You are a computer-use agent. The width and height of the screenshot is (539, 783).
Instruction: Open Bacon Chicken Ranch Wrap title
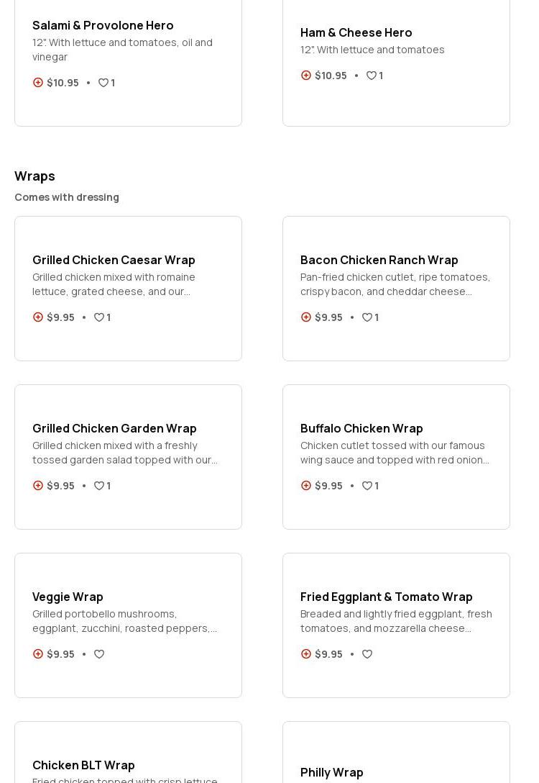tap(379, 260)
